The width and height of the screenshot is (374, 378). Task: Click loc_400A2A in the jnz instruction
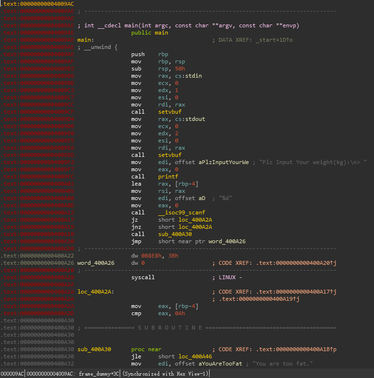tap(195, 227)
